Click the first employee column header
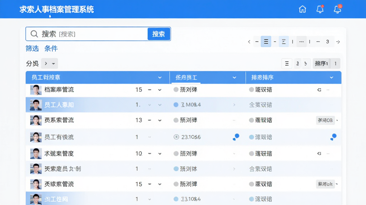 tap(98, 77)
